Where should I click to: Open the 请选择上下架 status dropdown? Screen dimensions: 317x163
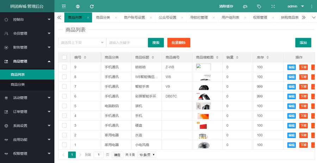(82, 43)
